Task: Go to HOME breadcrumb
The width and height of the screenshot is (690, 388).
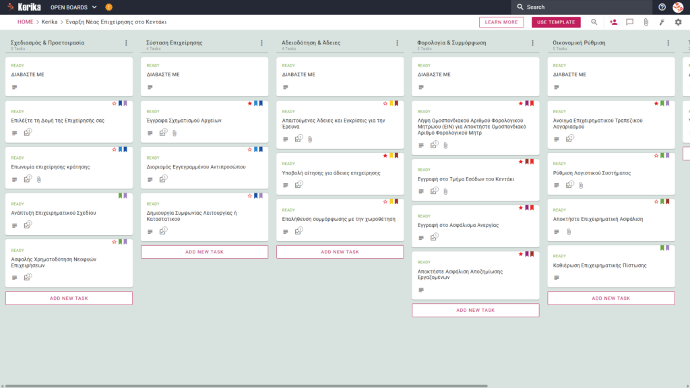Action: 25,22
